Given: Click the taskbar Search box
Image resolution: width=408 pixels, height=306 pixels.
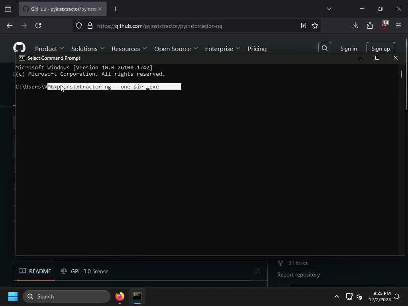Looking at the screenshot, I should point(67,296).
